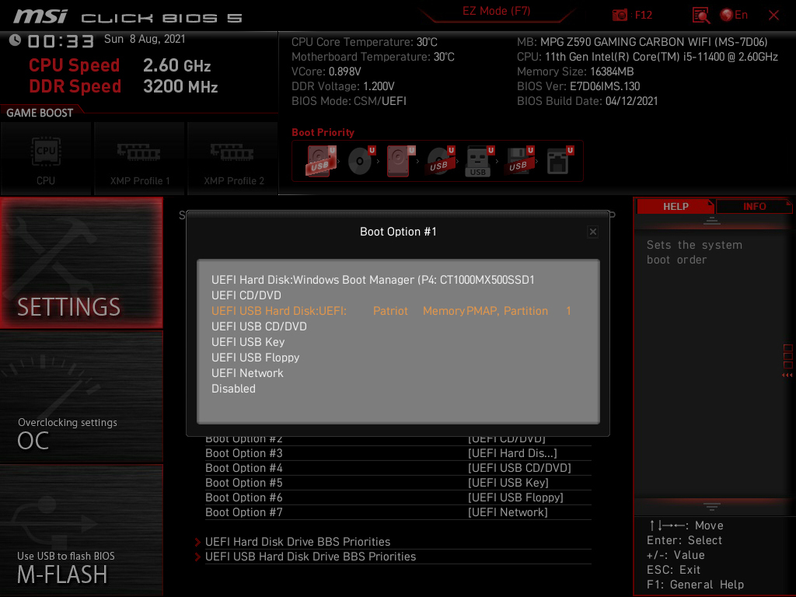Switch to EZ Mode (F7)
796x597 pixels.
click(x=496, y=11)
